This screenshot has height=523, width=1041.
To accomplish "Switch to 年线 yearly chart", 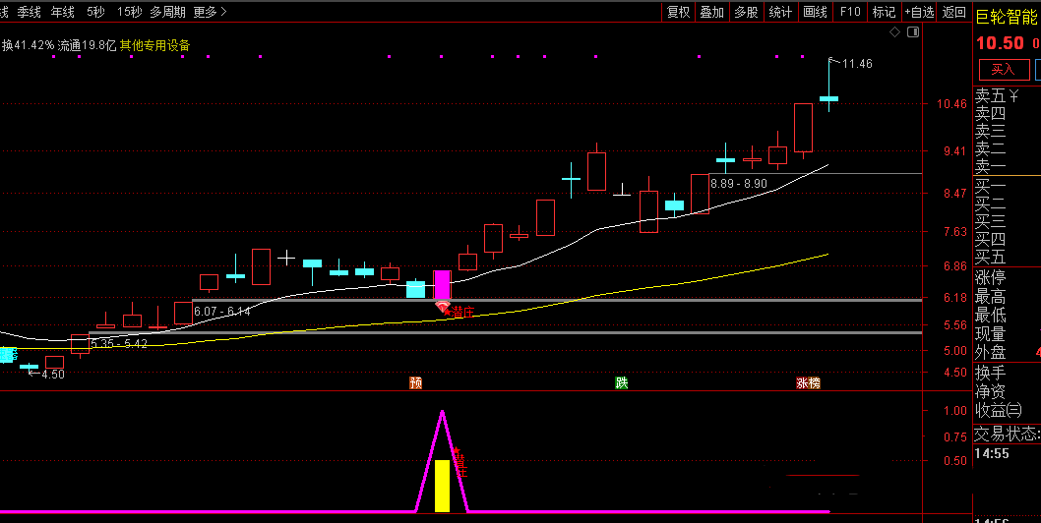I will pos(62,12).
